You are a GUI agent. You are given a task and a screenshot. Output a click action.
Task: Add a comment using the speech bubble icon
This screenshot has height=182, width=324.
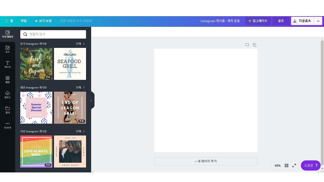(x=247, y=45)
